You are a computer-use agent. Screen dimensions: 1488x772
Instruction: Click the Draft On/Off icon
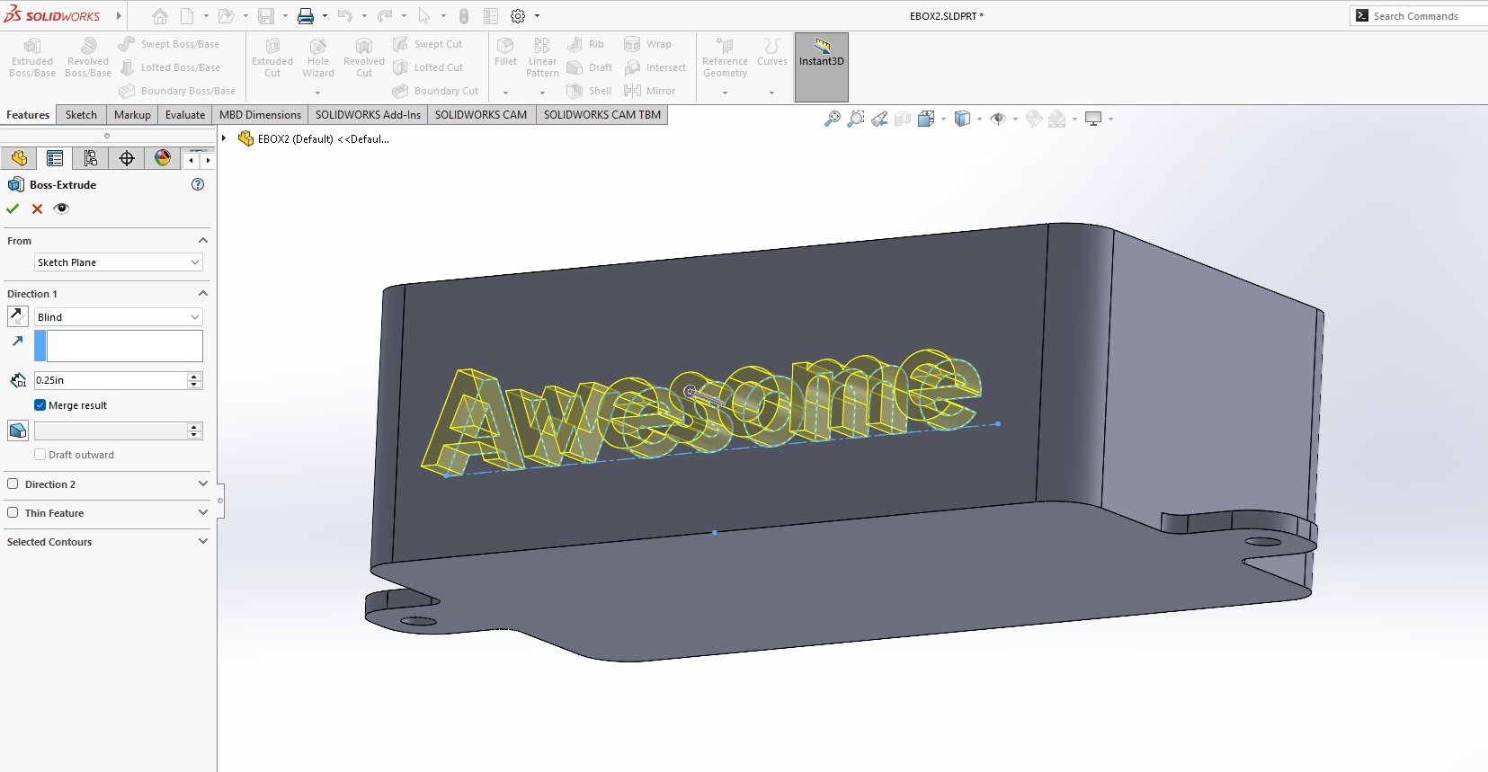pyautogui.click(x=17, y=430)
